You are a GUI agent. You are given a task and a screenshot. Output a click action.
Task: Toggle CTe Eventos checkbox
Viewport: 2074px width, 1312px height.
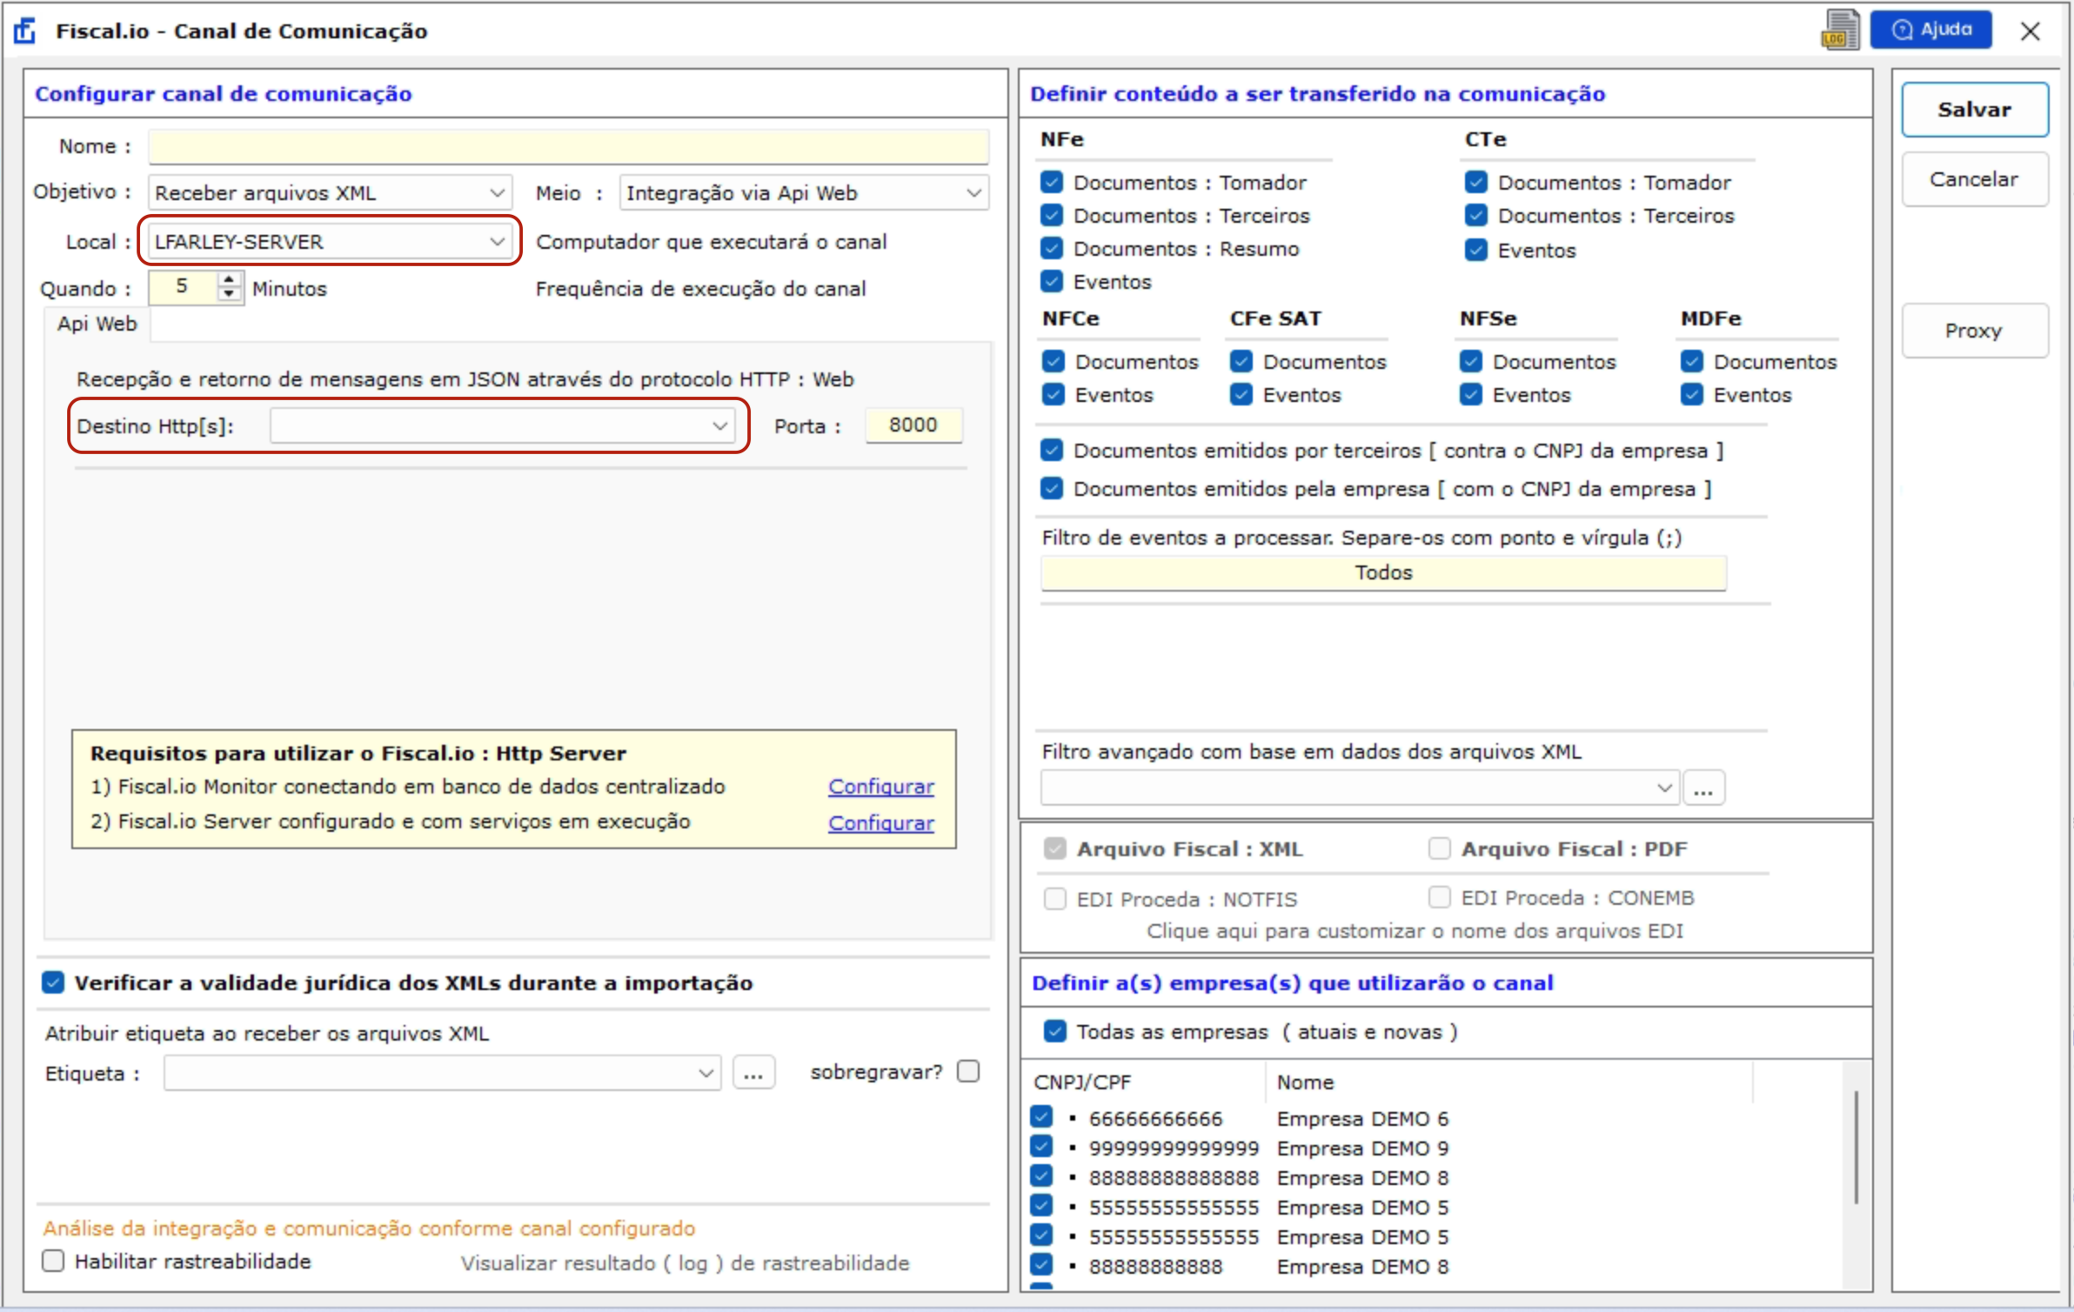[1476, 250]
